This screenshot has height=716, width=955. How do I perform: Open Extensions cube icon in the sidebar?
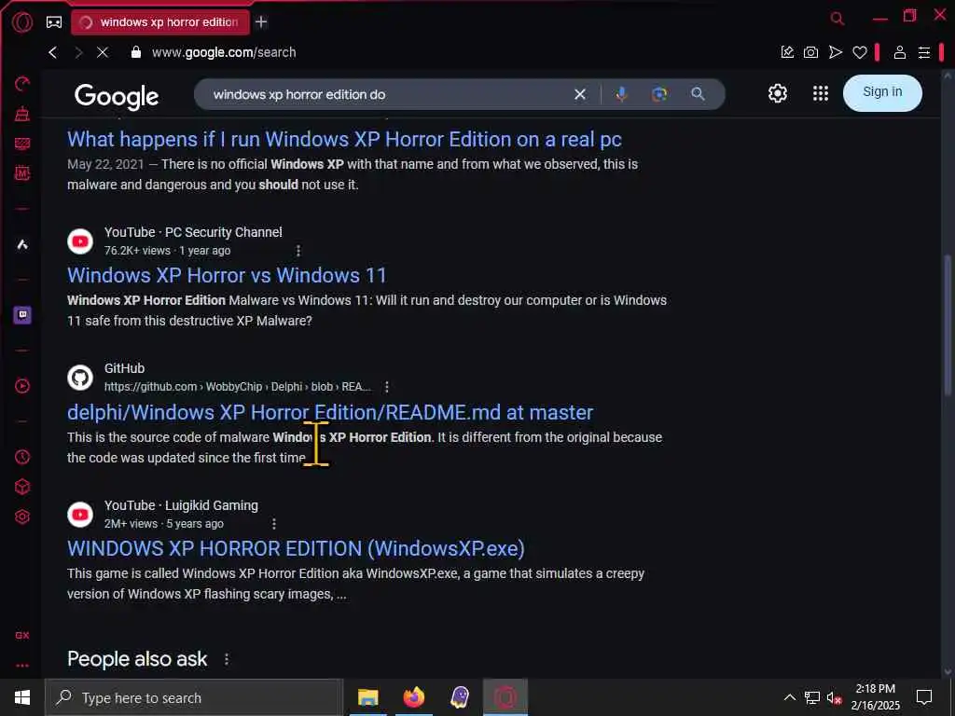coord(22,487)
